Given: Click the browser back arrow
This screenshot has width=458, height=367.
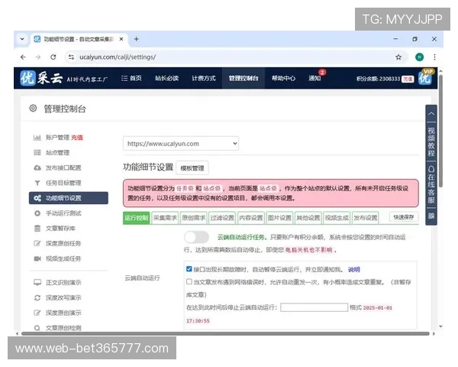Looking at the screenshot, I should pos(23,57).
